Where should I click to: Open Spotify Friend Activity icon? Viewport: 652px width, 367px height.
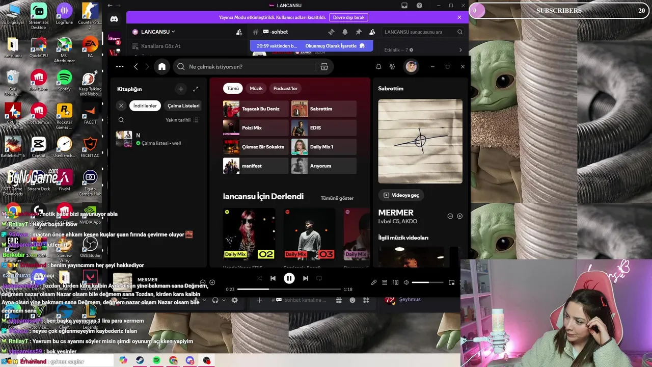tap(392, 67)
